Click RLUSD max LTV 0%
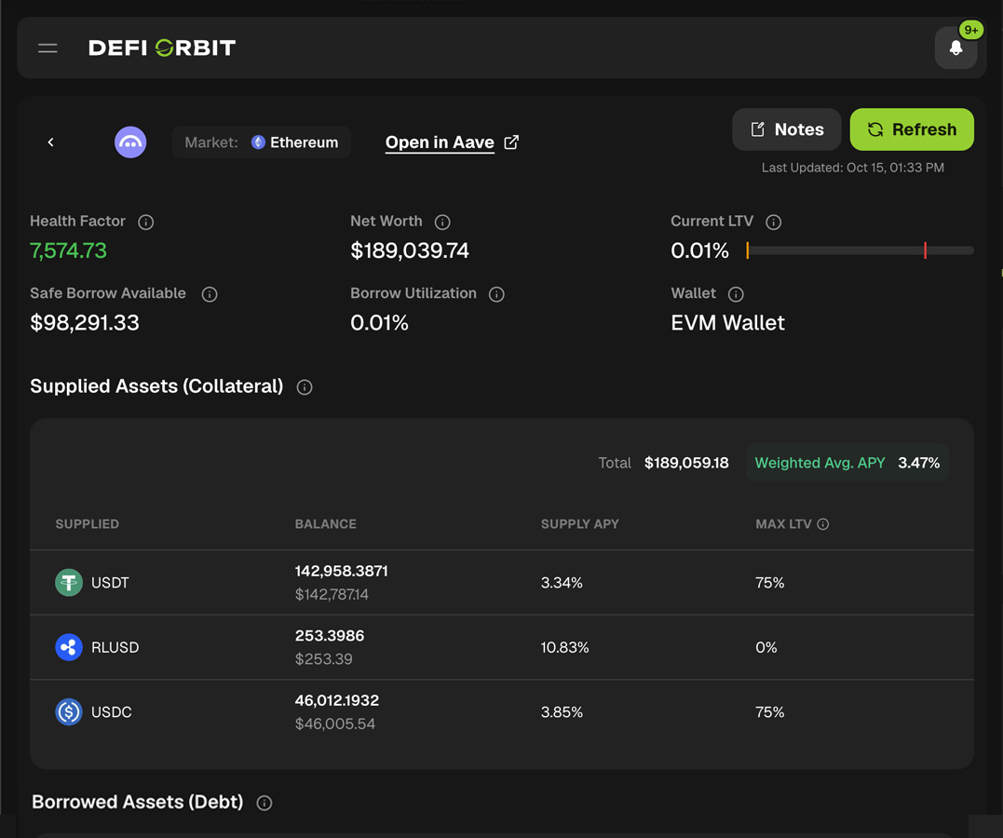1003x838 pixels. tap(766, 647)
